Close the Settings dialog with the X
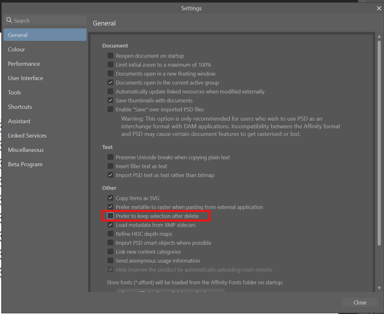The image size is (384, 314). [x=379, y=8]
